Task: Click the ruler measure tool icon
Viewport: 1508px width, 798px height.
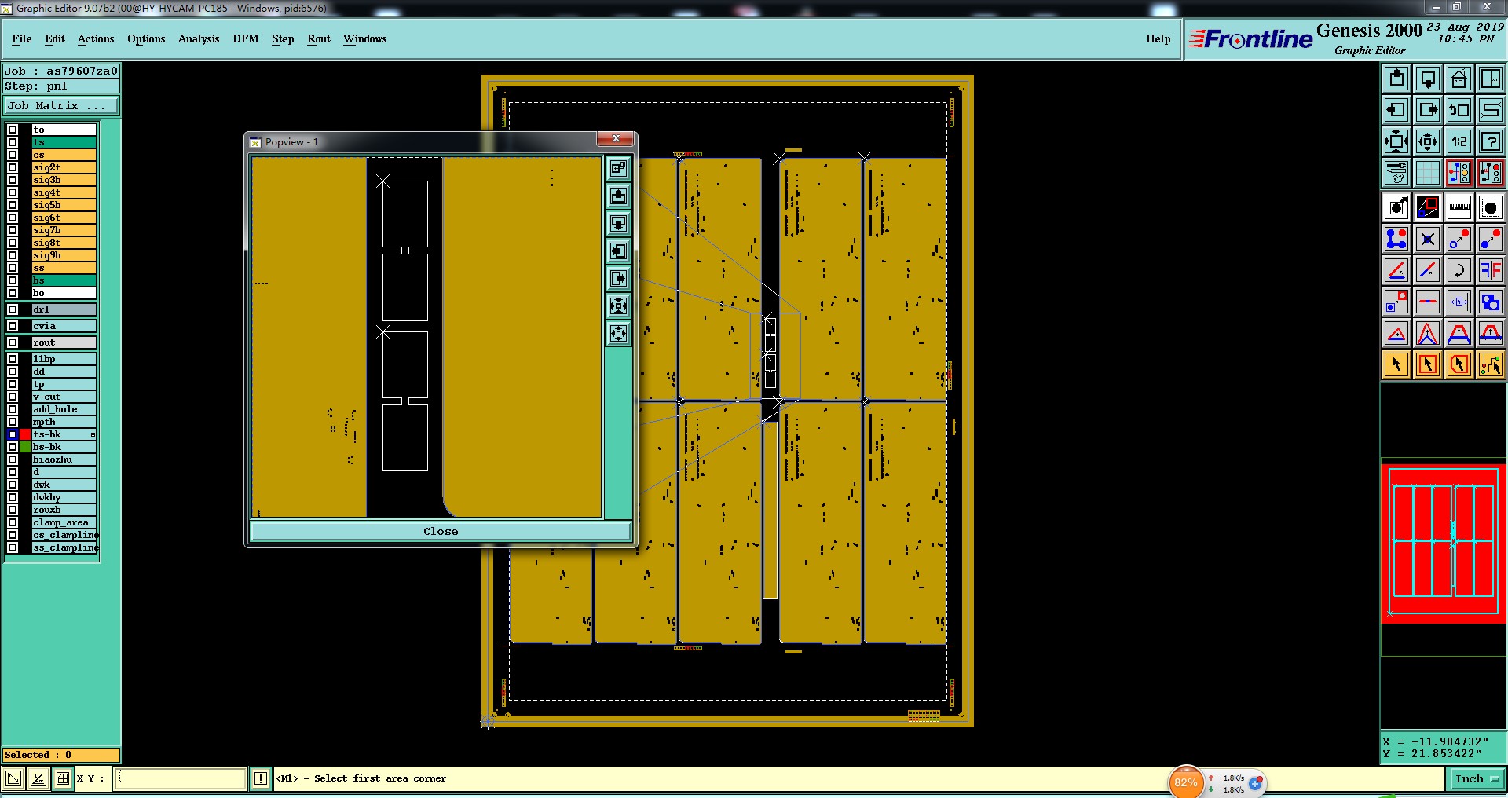Action: point(1459,207)
